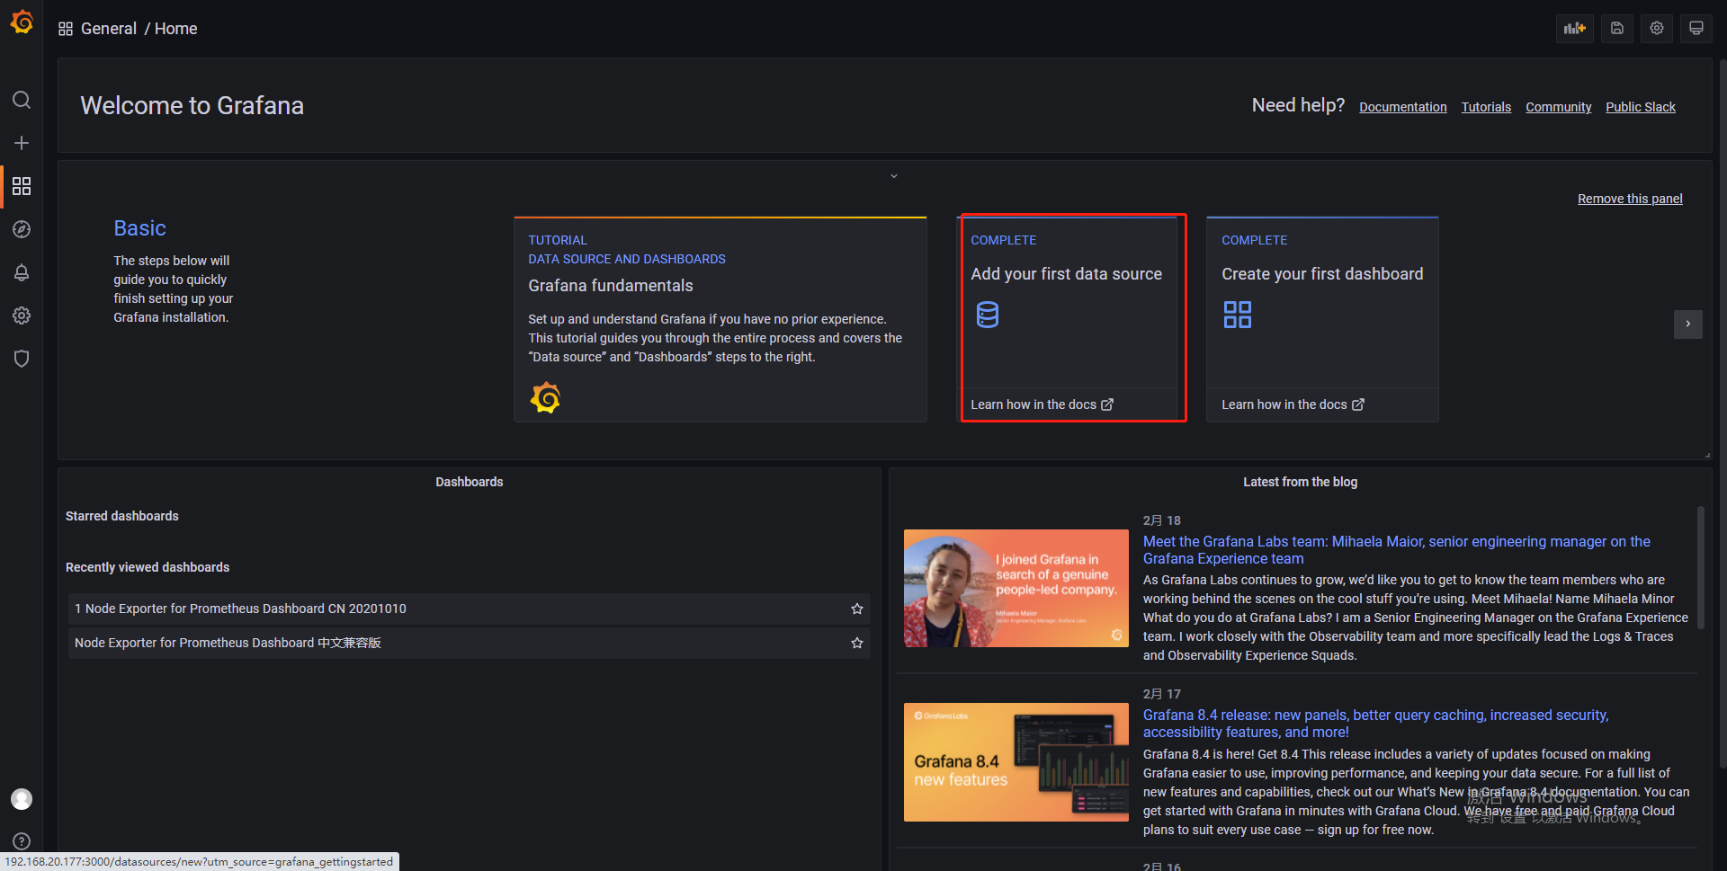Viewport: 1727px width, 871px height.
Task: Open the Configuration gear in sidebar
Action: tap(22, 316)
